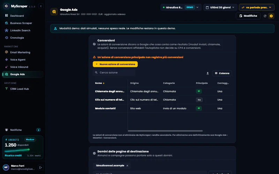Click the DEMO badge in account selector

click(x=190, y=7)
